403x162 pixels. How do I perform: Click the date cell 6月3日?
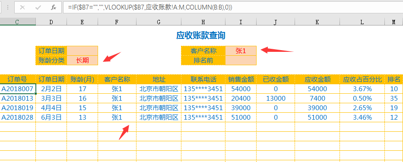coord(51,117)
